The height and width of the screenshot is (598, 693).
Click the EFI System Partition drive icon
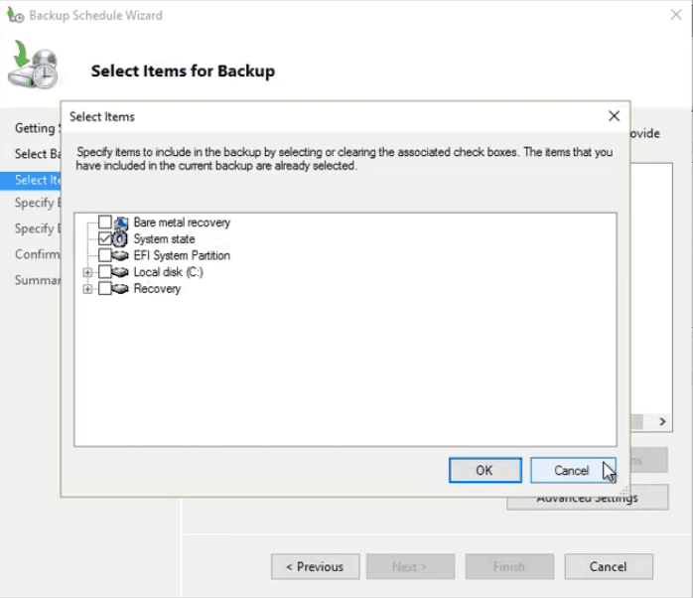[x=120, y=255]
